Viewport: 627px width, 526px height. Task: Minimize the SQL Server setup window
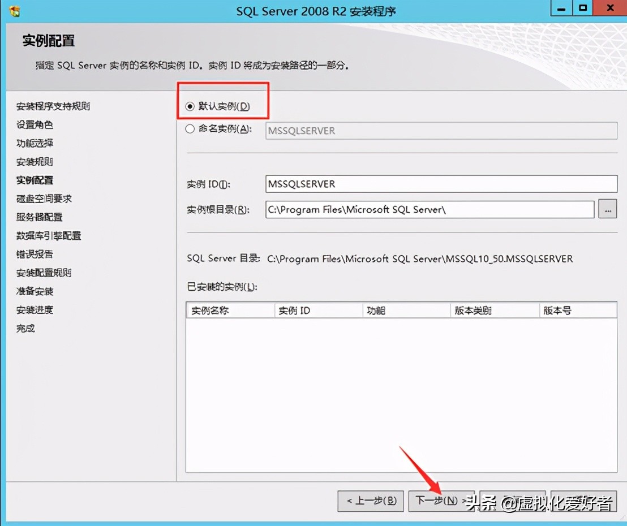[x=561, y=8]
